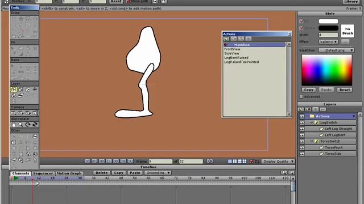
Task: Switch to the Motion Graph tab
Action: point(69,173)
